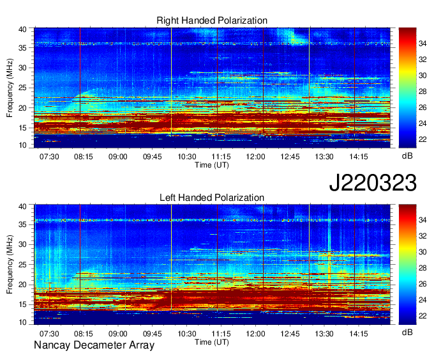This screenshot has height=353, width=434.
Task: Click bottom plot's Frequency (MHz) axis label
Action: pos(10,265)
